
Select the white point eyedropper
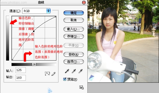(80, 71)
